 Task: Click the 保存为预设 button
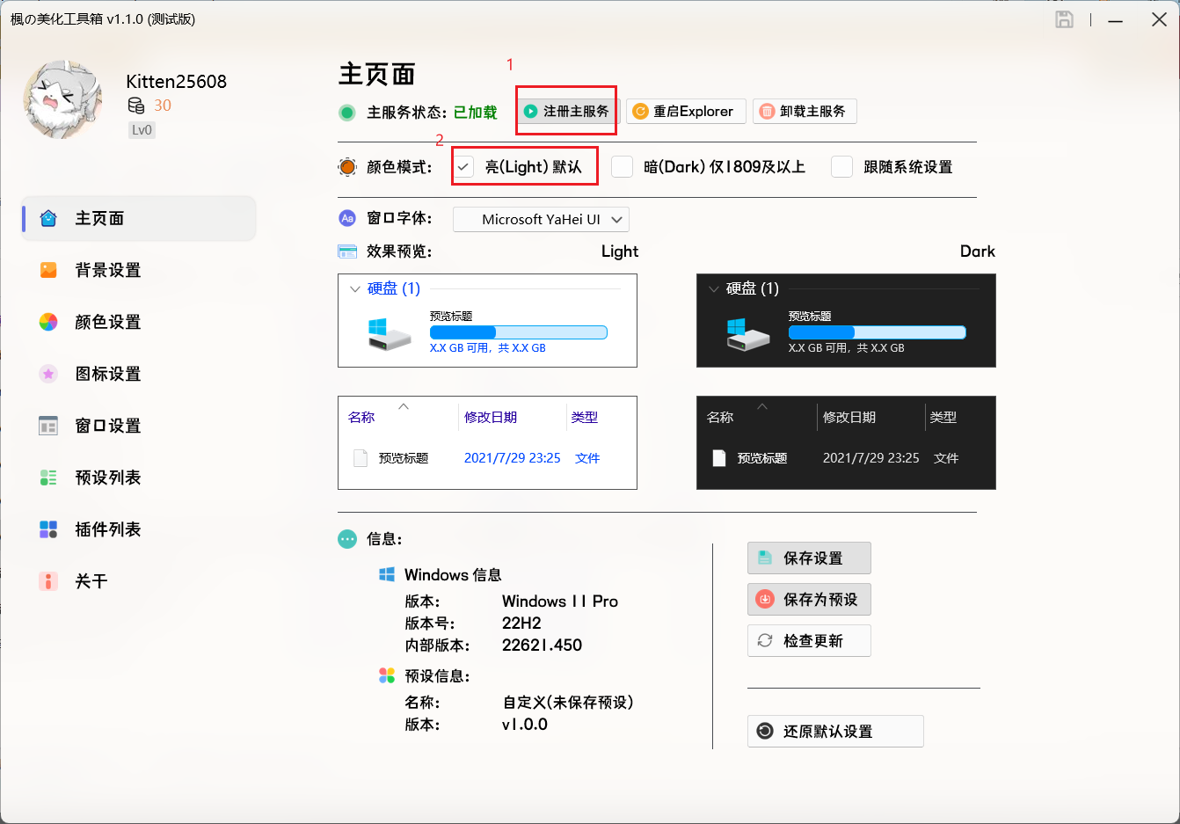(x=809, y=600)
